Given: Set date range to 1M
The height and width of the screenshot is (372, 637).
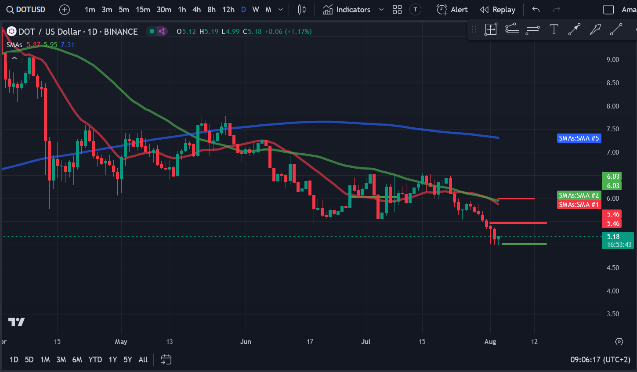Looking at the screenshot, I should 45,360.
